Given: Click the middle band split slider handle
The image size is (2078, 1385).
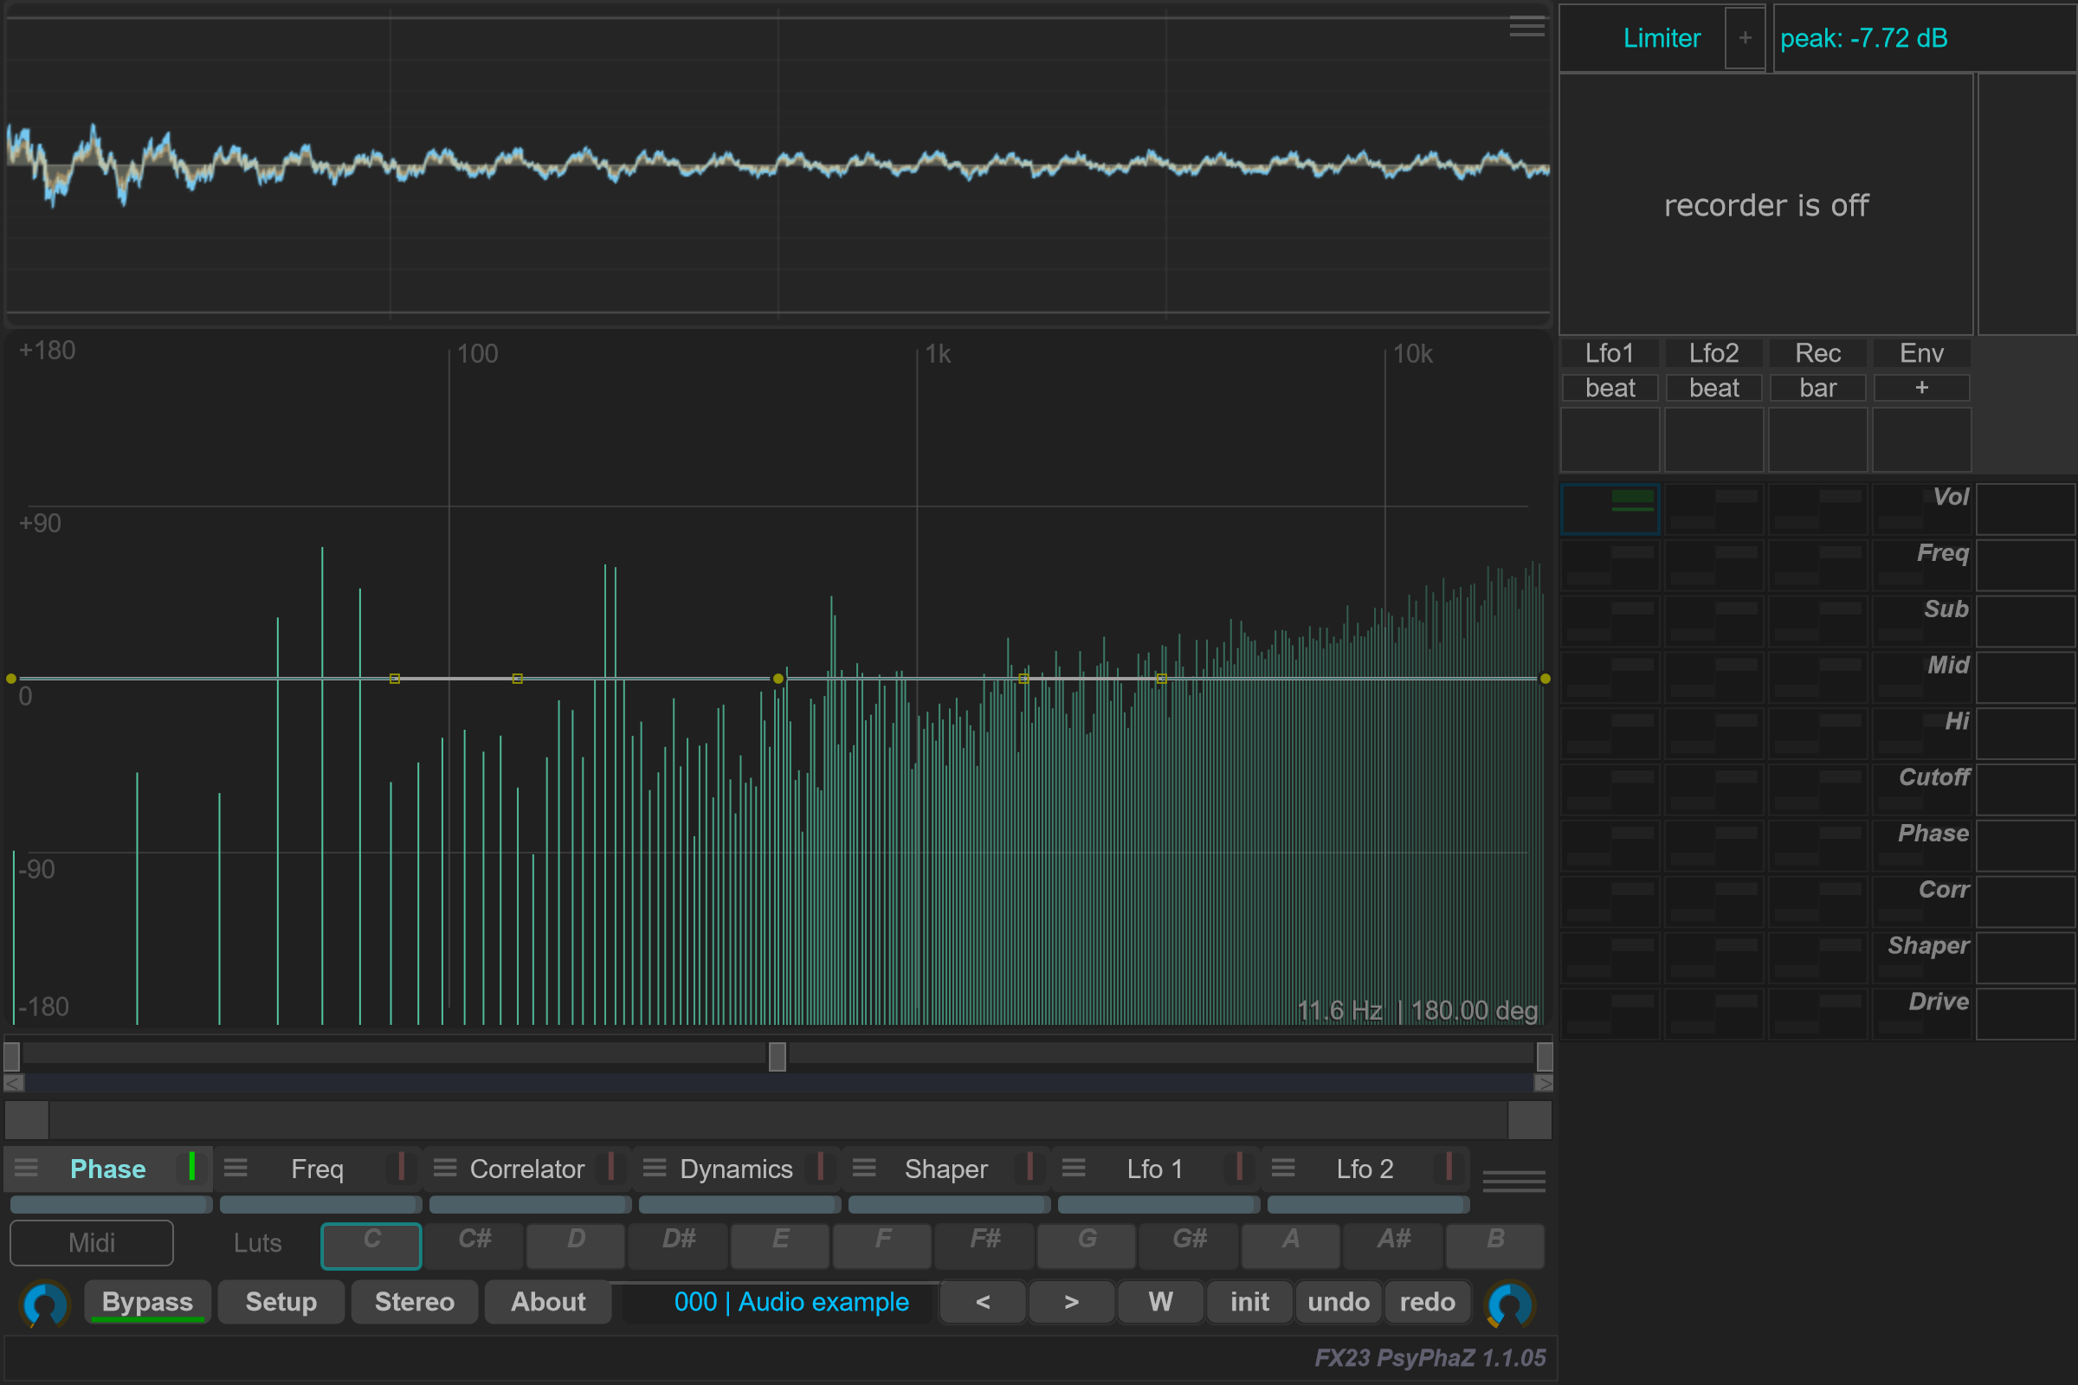Looking at the screenshot, I should (777, 1056).
